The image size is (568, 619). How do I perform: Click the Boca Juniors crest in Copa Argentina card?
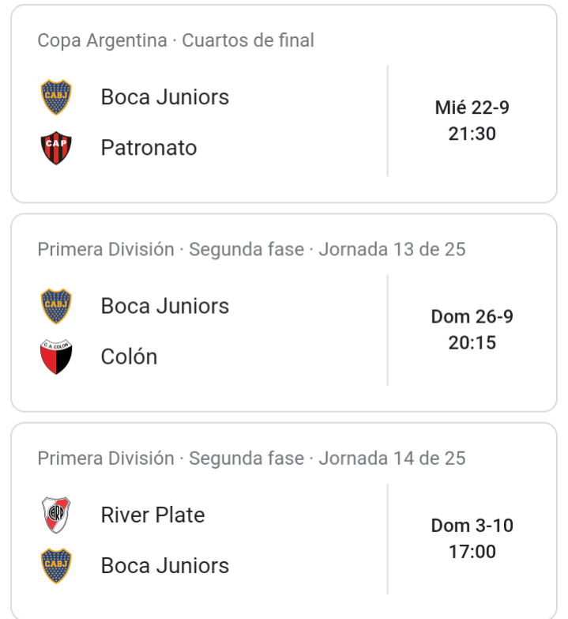[x=56, y=97]
